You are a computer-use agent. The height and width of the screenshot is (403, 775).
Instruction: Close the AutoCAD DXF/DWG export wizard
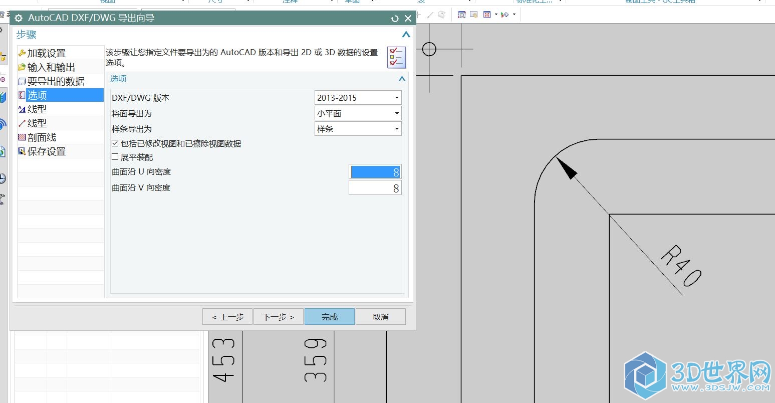(x=408, y=19)
